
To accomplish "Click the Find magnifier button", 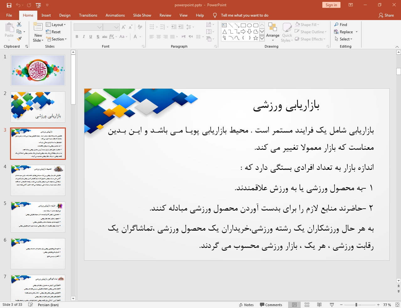I will click(x=340, y=25).
